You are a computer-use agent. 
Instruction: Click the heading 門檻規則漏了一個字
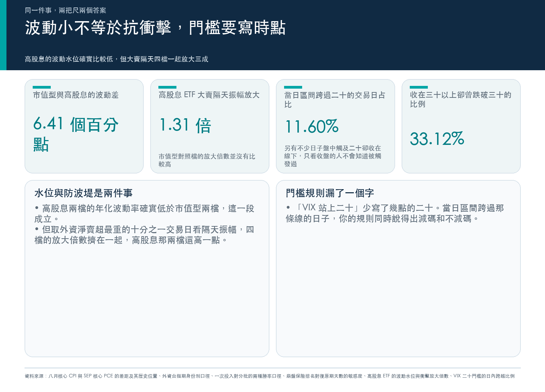(x=330, y=193)
